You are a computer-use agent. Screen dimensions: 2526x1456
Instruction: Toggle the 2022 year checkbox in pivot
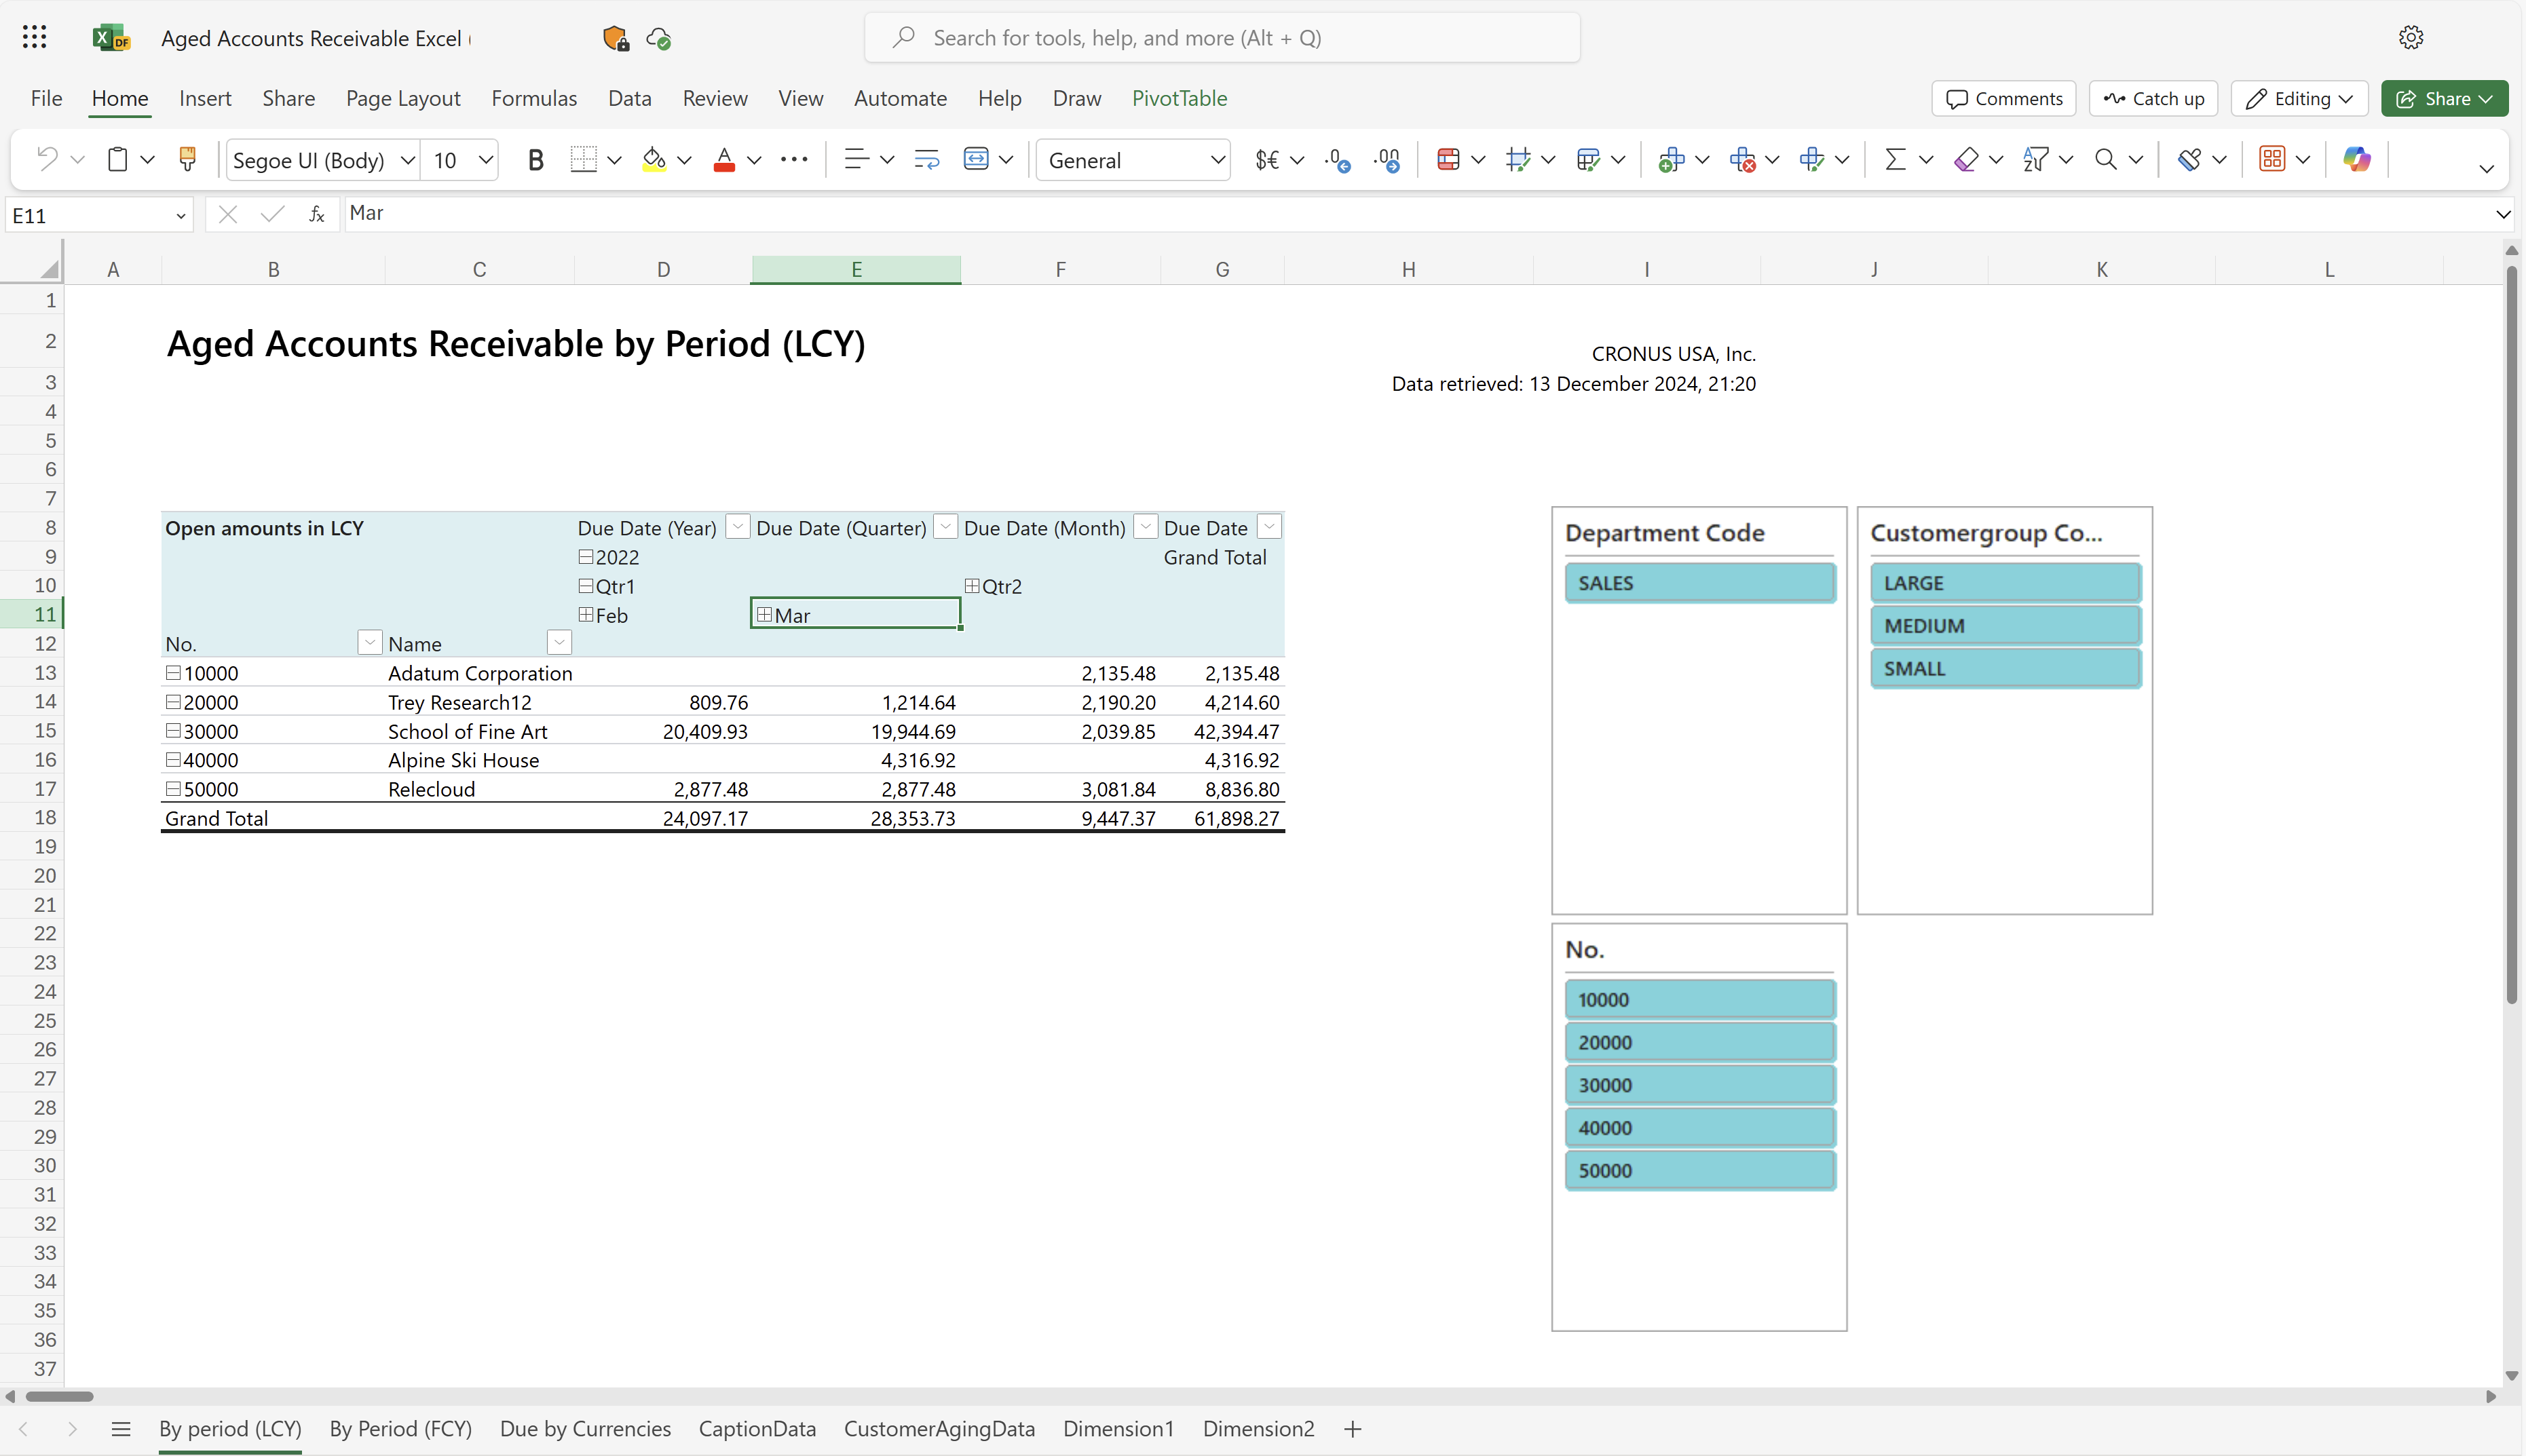[x=586, y=555]
